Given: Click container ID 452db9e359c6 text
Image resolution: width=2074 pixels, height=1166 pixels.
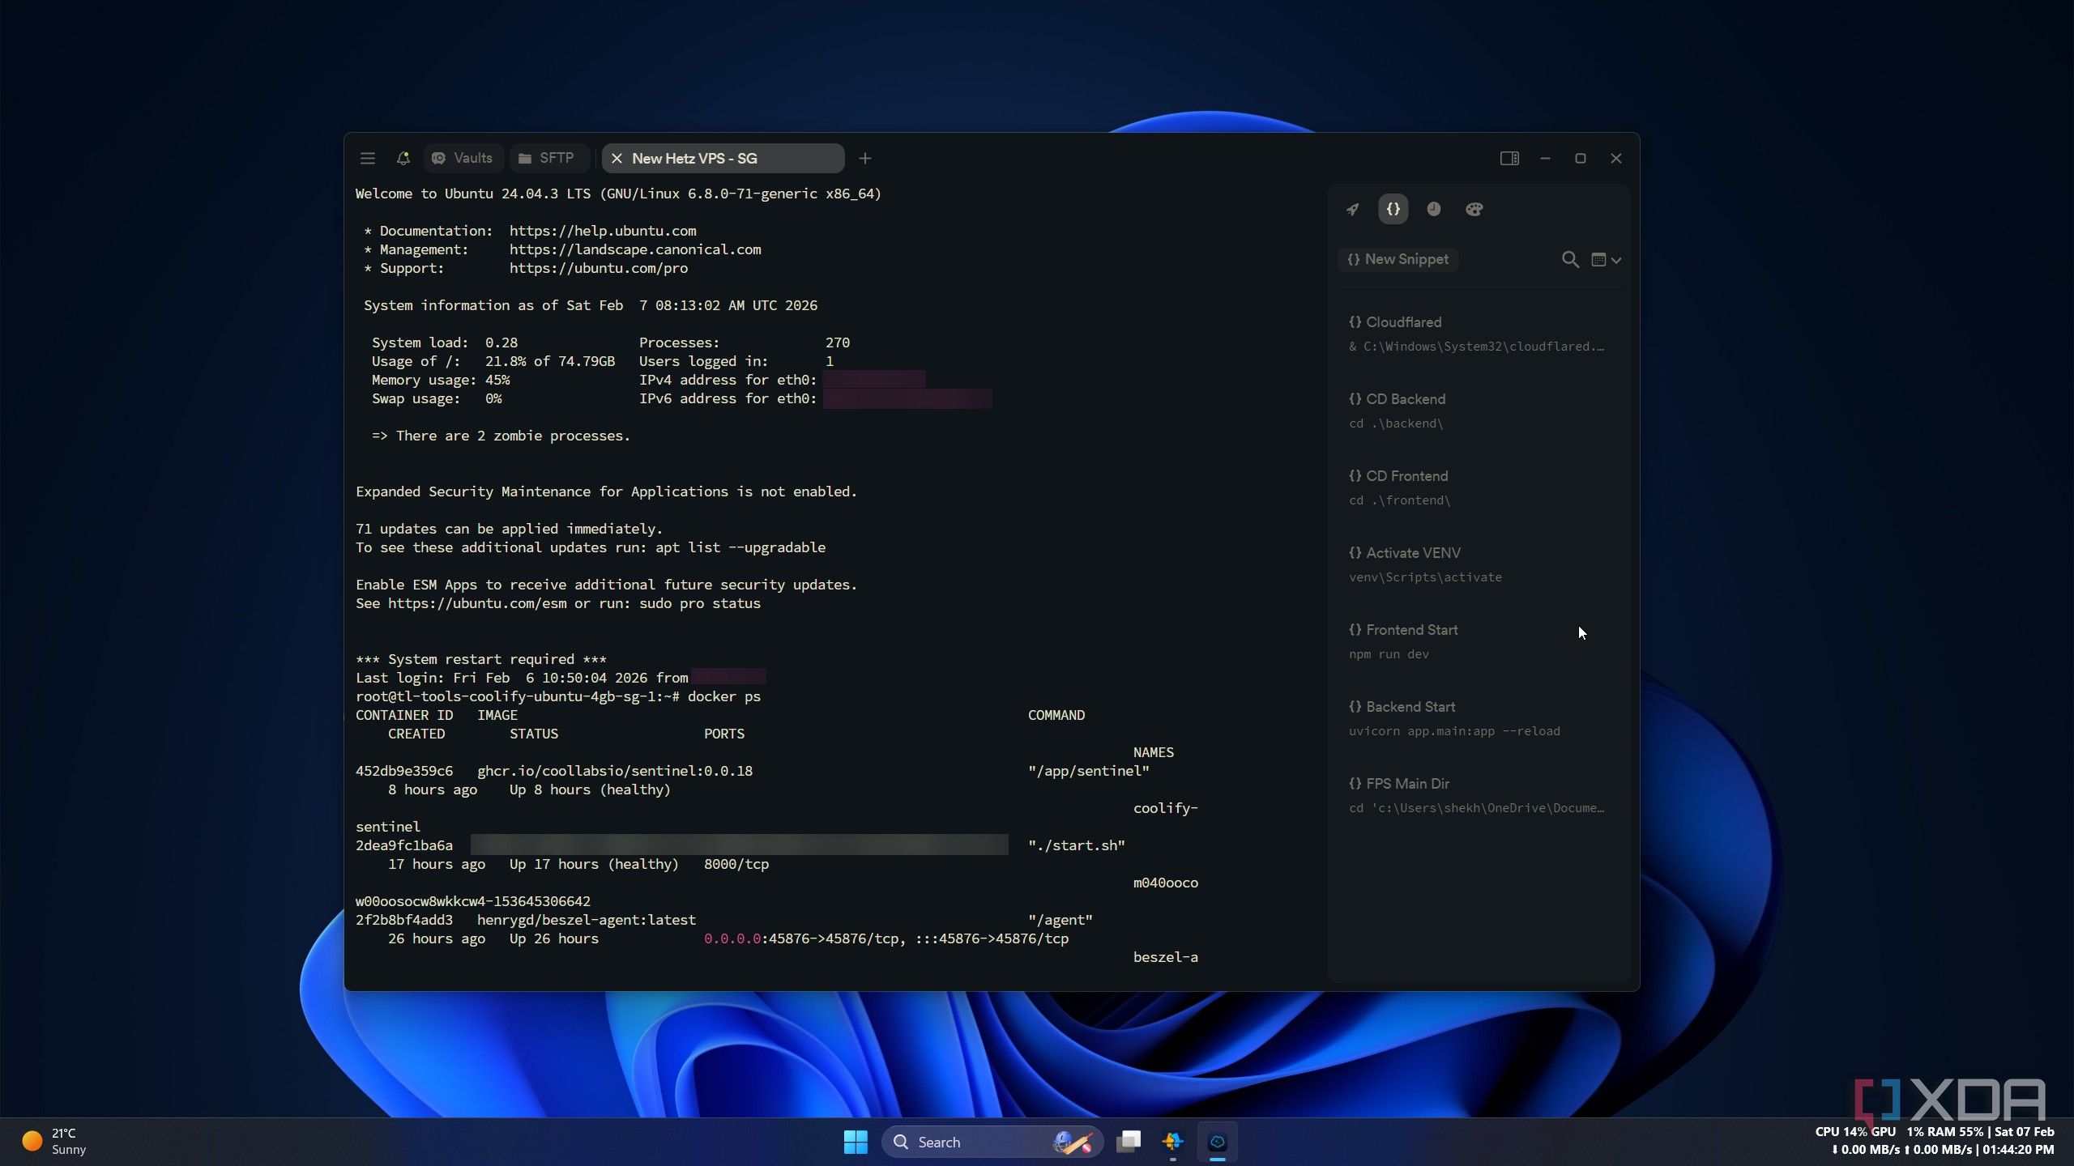Looking at the screenshot, I should pos(404,771).
